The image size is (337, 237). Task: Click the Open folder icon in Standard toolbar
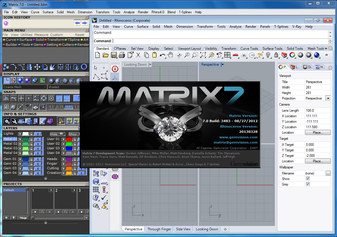(x=105, y=55)
